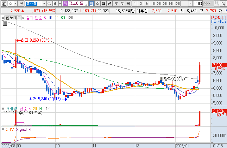Click the purple 증 badge icon

pos(65,3)
